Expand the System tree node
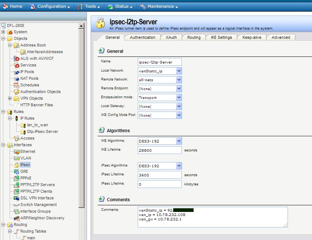The image size is (312, 240). click(3, 32)
